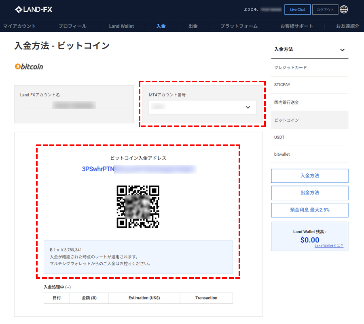Click the 金額 (B) column header
The width and height of the screenshot is (364, 324).
(89, 298)
